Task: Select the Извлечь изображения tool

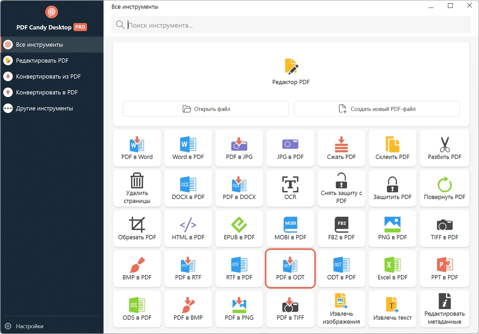Action: (x=341, y=309)
